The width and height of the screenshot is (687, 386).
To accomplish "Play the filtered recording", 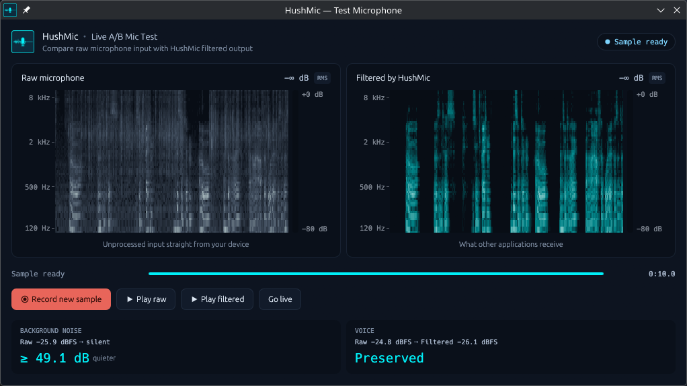I will click(x=217, y=299).
